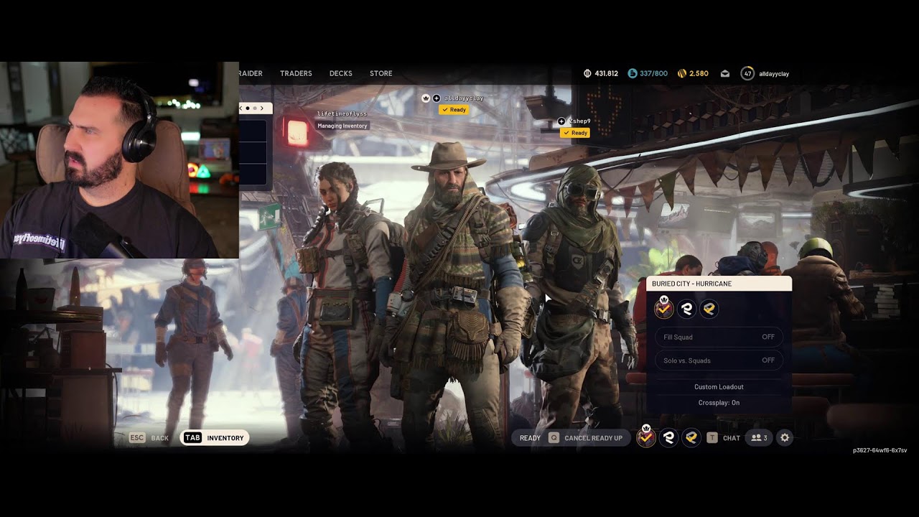Click the 337/800 stash value

tap(654, 73)
